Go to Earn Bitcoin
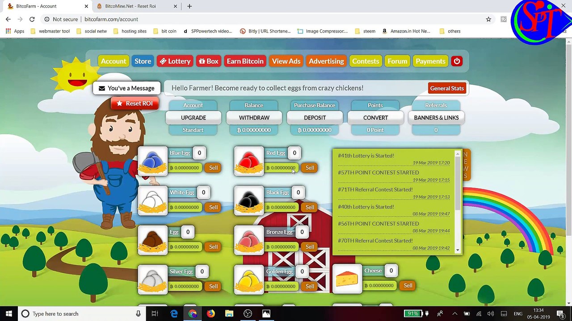Viewport: 572px width, 321px height. [245, 61]
